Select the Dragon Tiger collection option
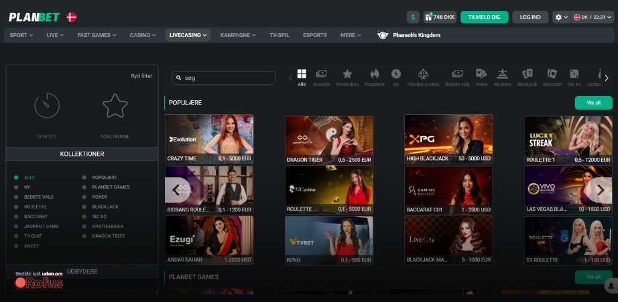618x302 pixels. [84, 236]
